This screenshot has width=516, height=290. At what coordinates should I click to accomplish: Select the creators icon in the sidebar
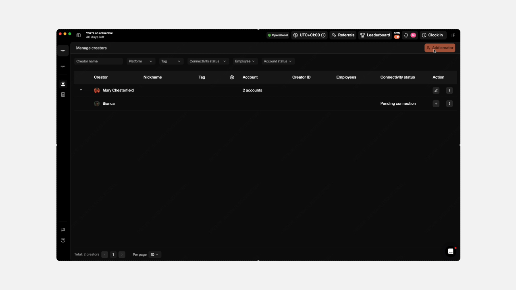[x=63, y=84]
